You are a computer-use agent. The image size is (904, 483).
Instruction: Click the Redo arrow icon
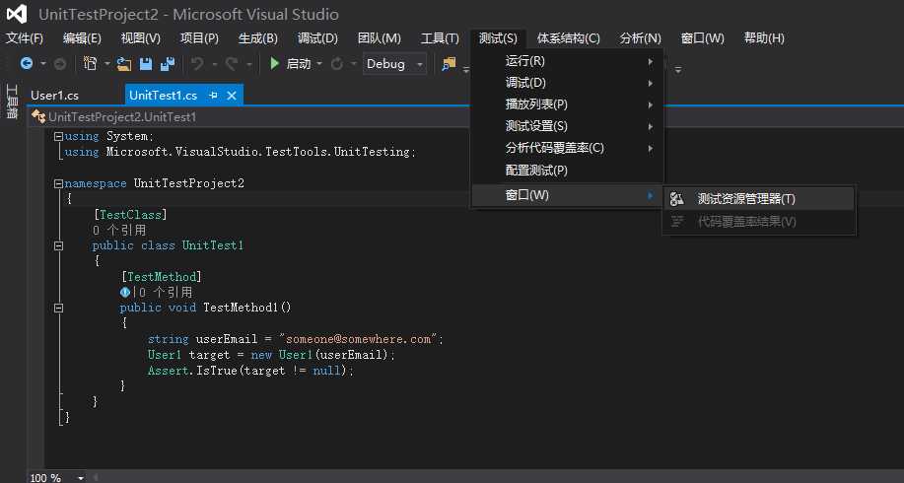pos(232,63)
